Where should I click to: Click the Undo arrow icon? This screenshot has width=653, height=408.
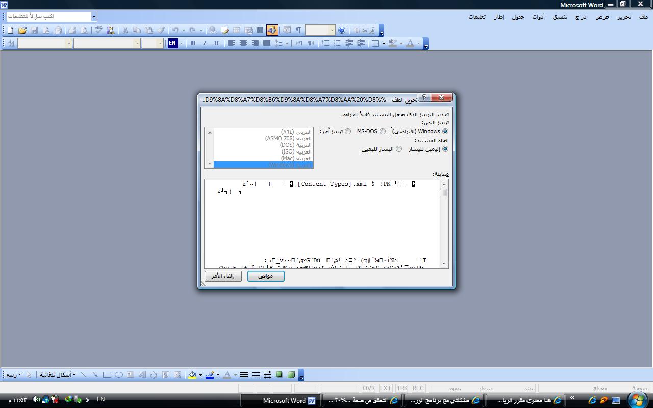tap(175, 30)
